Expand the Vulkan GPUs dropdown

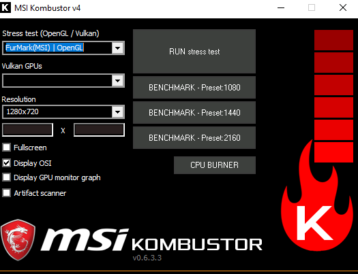pyautogui.click(x=117, y=80)
